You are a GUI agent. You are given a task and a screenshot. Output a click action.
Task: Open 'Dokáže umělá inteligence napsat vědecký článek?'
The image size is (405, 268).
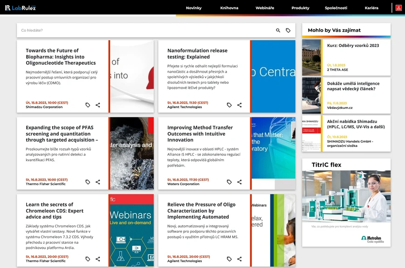tap(353, 86)
